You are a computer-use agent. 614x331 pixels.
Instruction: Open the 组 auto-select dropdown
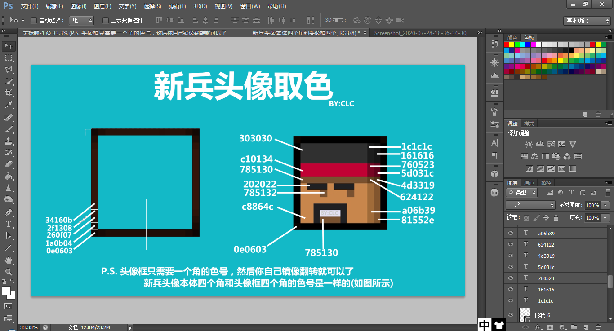[81, 20]
